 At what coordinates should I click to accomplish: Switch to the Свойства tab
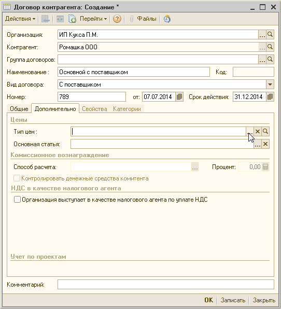click(x=94, y=109)
